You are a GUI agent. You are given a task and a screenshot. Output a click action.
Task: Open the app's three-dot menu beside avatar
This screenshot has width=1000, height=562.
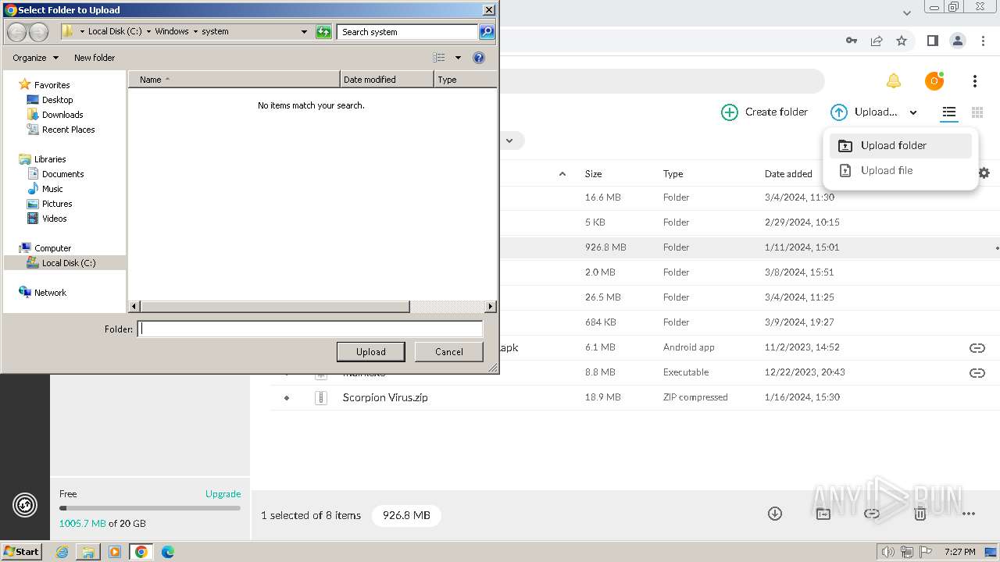(975, 81)
